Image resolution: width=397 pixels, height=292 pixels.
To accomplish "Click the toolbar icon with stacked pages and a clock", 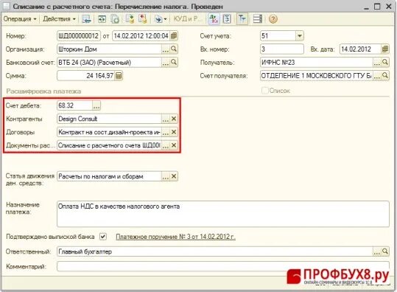I will point(115,19).
